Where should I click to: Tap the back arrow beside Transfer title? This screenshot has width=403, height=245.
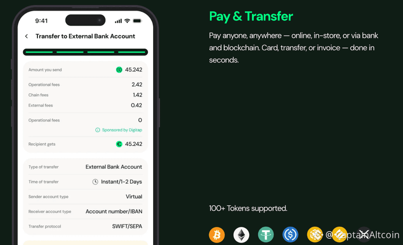26,36
